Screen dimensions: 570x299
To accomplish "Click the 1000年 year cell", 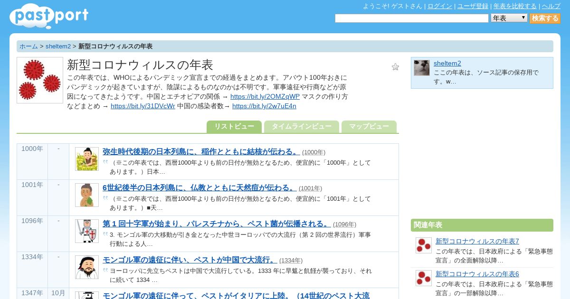I will pos(32,161).
